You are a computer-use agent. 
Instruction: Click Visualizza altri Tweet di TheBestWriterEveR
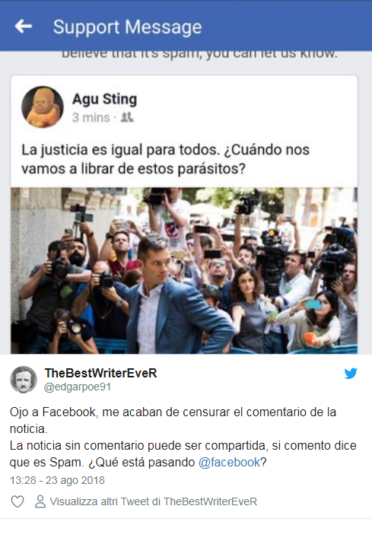click(154, 501)
